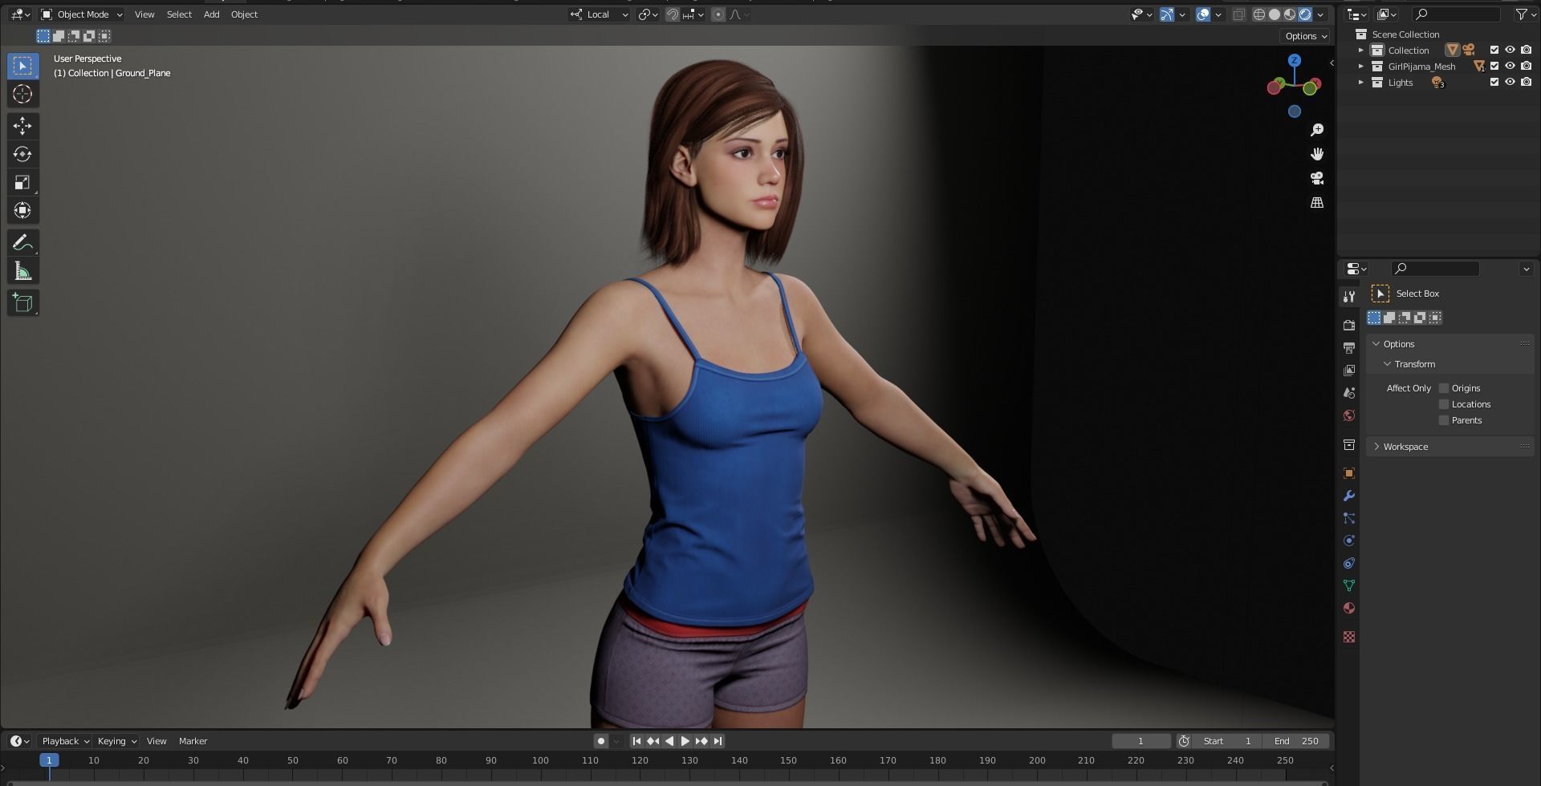The height and width of the screenshot is (786, 1541).
Task: Disable rendering of Collection camera toggle
Action: [x=1527, y=50]
